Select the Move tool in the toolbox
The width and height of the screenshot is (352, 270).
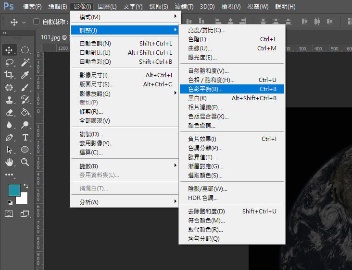pos(9,50)
